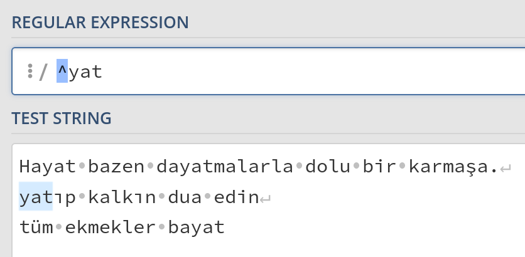Open the delimiter options three-dot menu
The image size is (525, 257).
30,71
